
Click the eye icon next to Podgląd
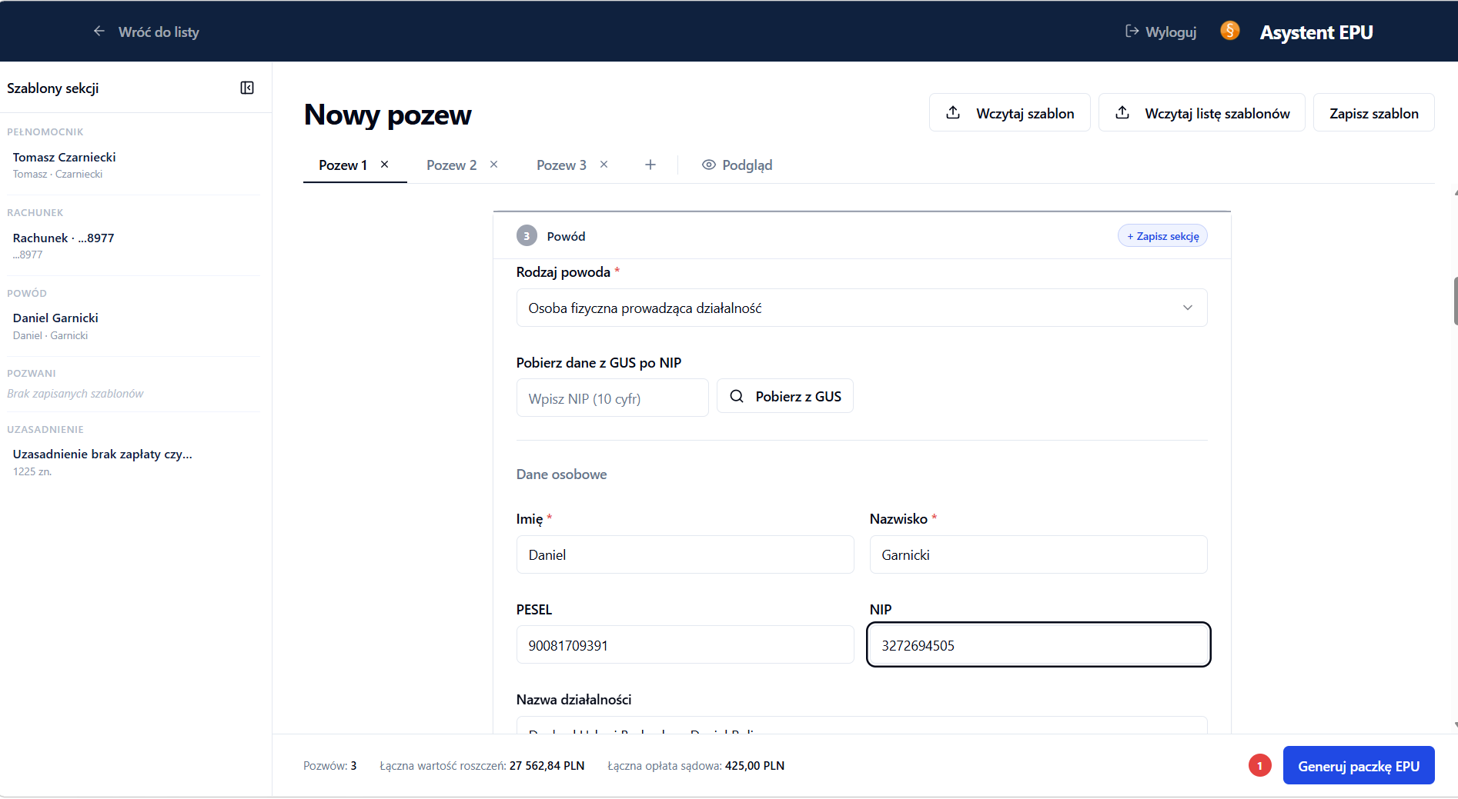(x=707, y=165)
